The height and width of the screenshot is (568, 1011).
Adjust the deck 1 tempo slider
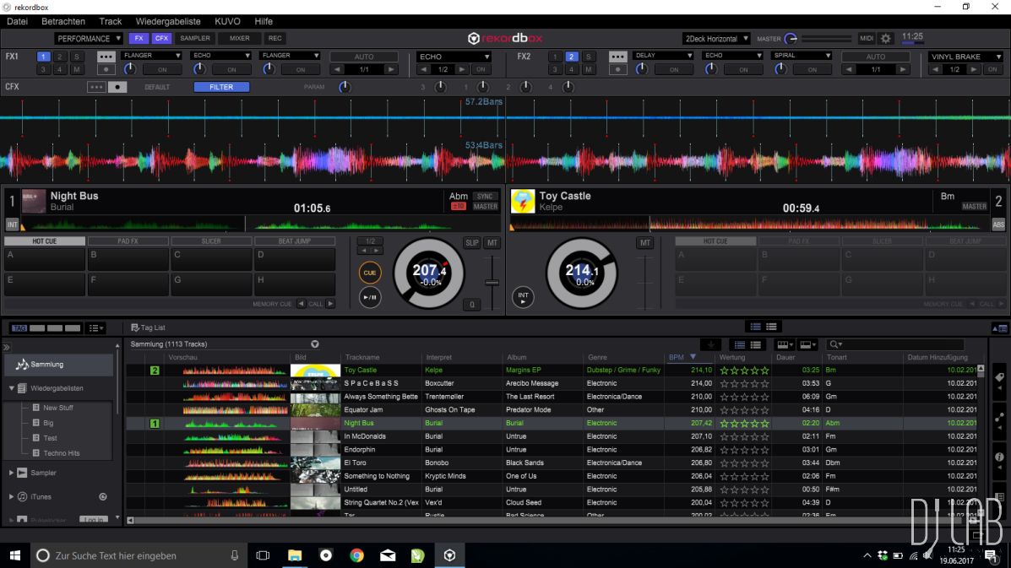coord(492,282)
